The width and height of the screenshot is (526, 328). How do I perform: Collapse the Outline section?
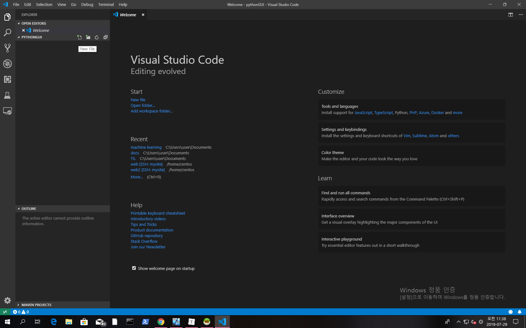(63, 209)
